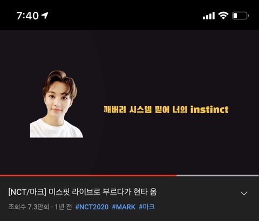Expand the video description chevron
Viewport: 259px width, 221px height.
tap(244, 194)
